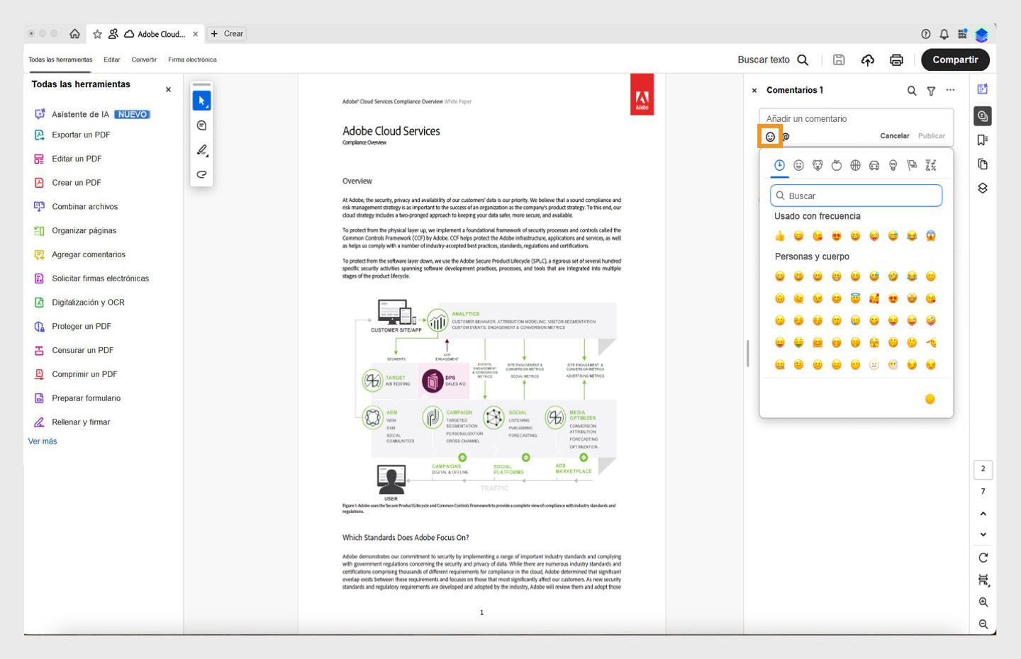Pick the halo angel face emoji
Image resolution: width=1021 pixels, height=659 pixels.
pyautogui.click(x=855, y=298)
